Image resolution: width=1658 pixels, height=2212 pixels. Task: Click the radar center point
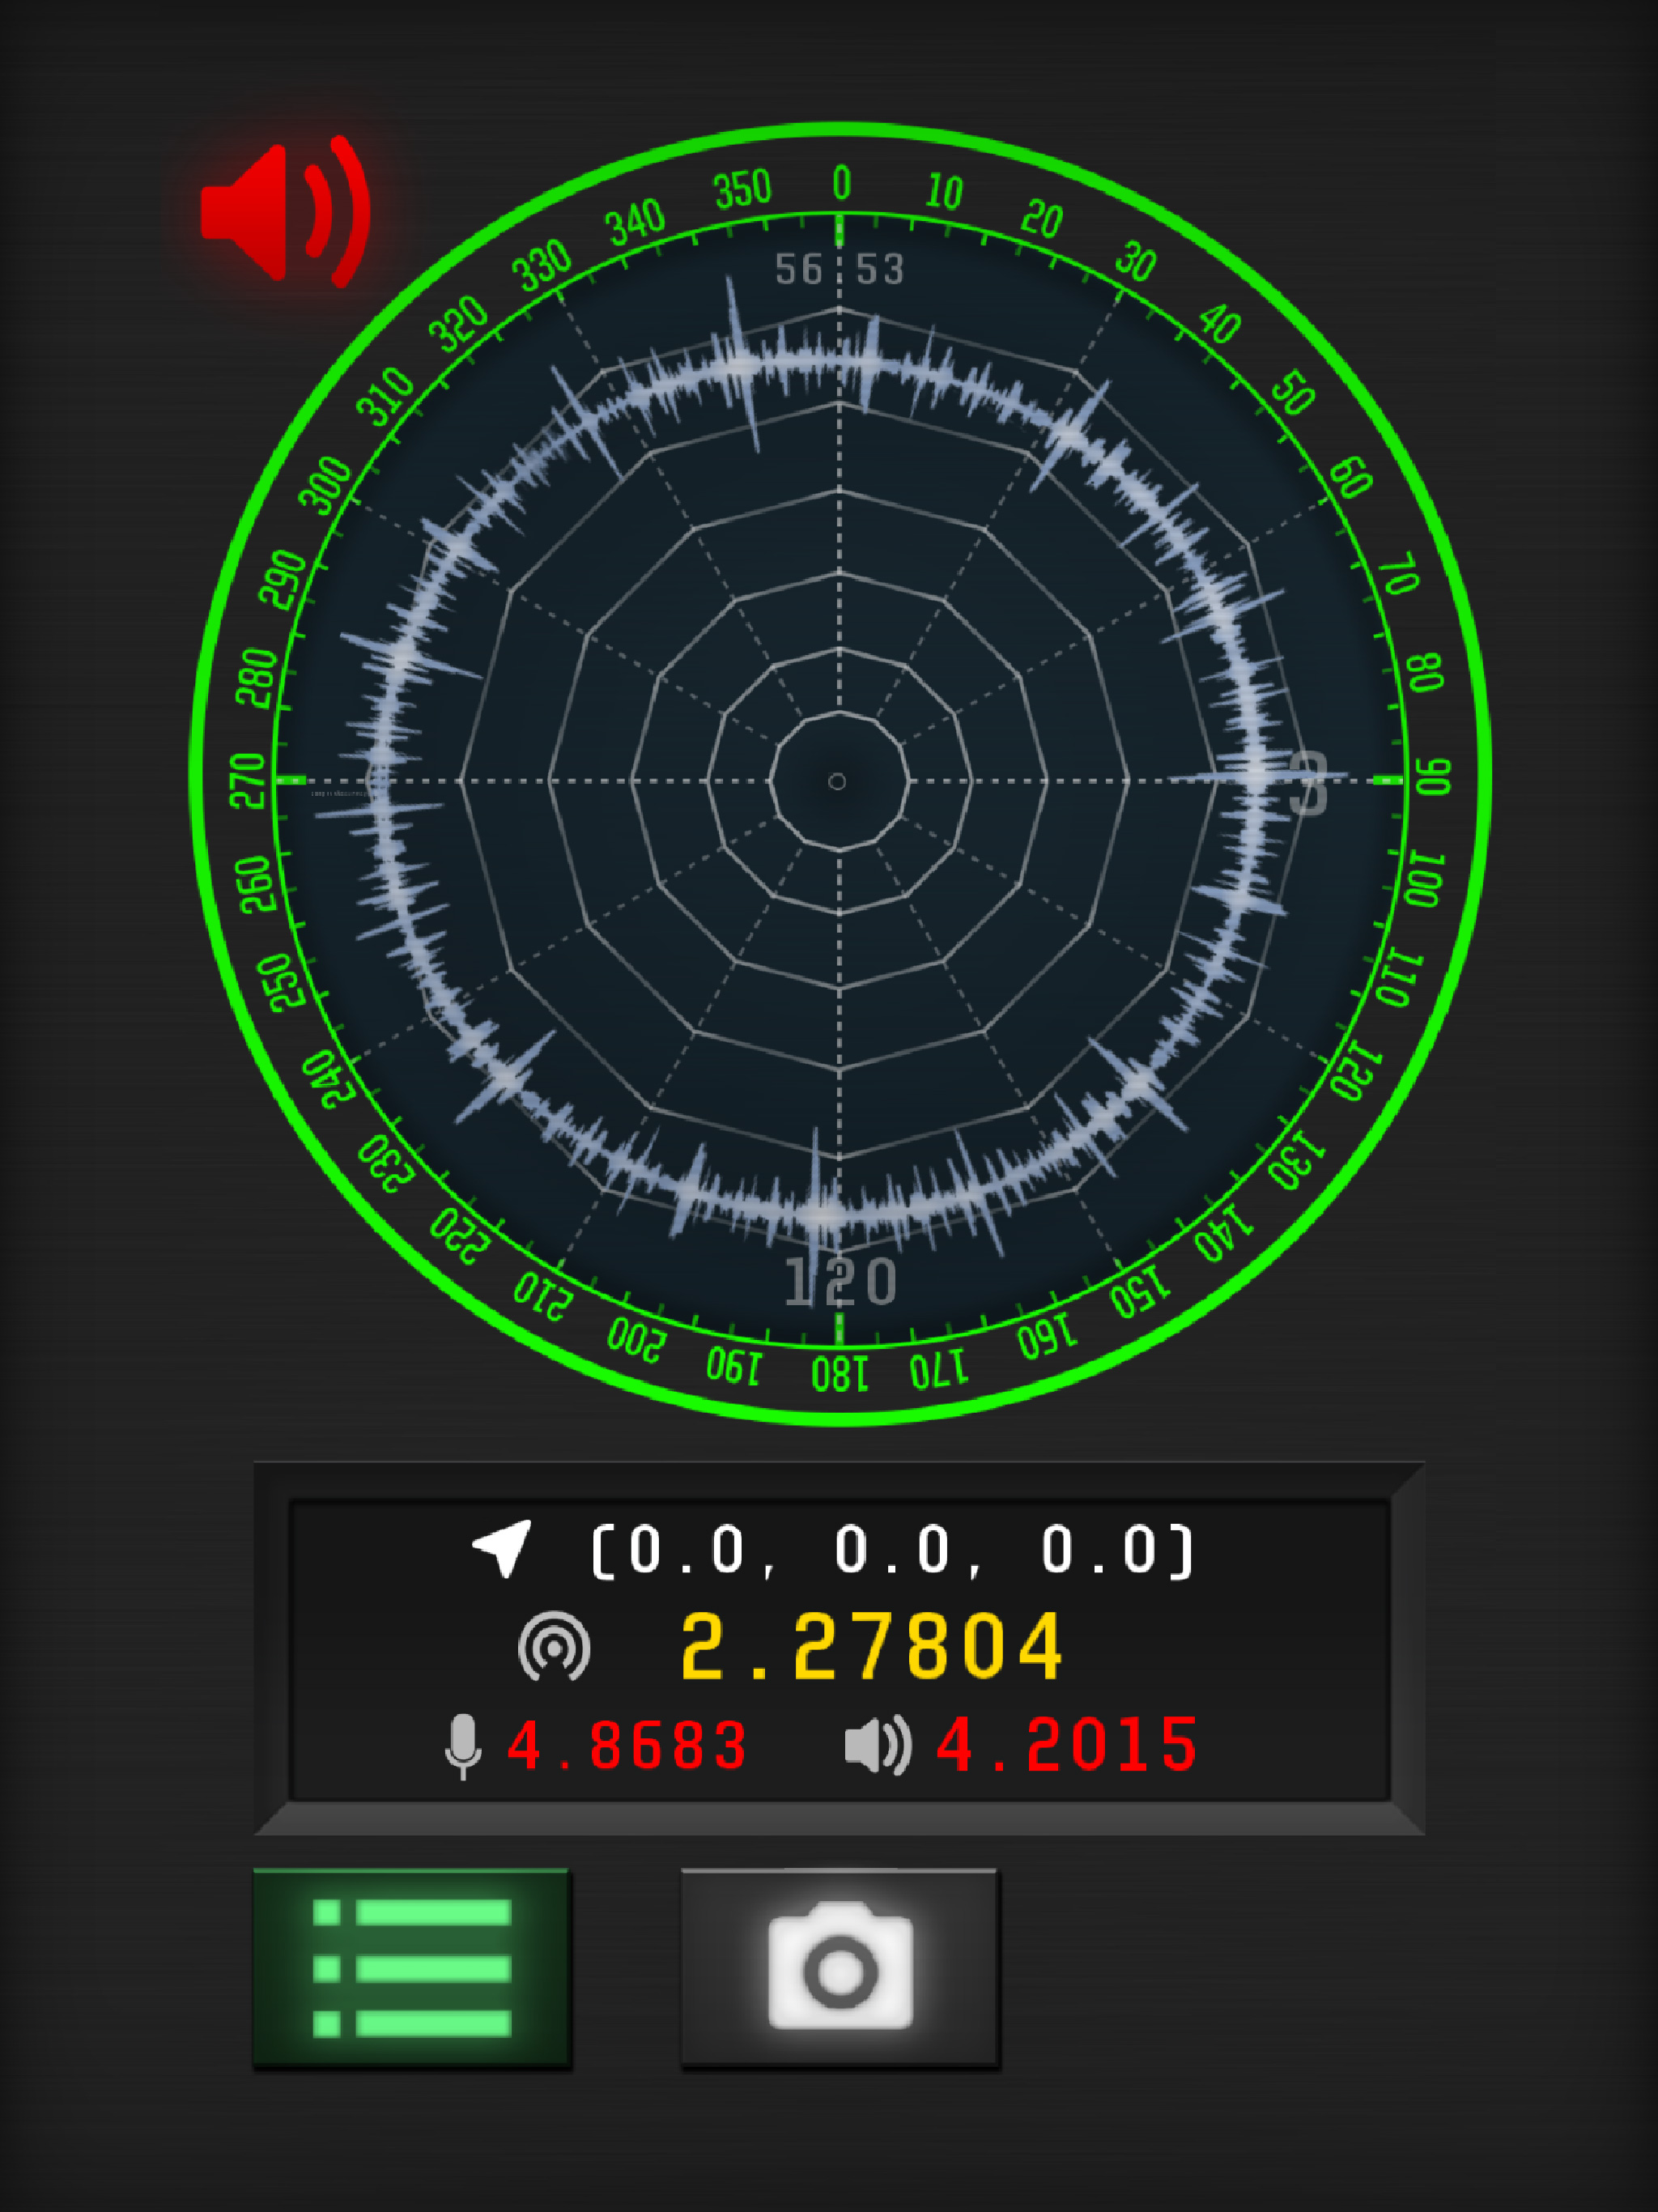pos(838,781)
